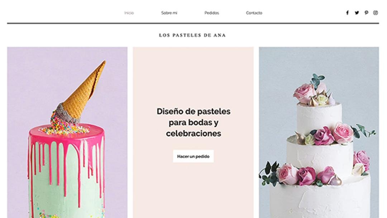Click the Hacer un pedido button

[x=193, y=156]
